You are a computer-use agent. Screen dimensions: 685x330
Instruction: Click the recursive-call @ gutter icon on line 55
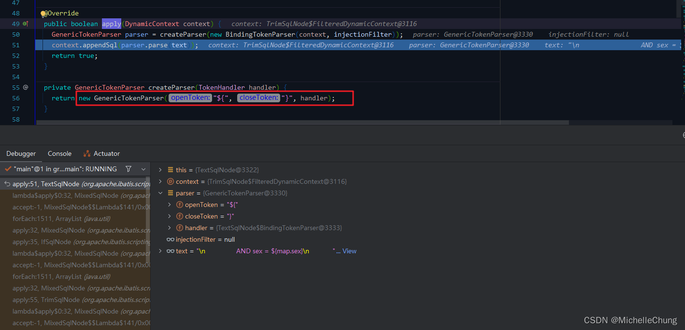(26, 87)
